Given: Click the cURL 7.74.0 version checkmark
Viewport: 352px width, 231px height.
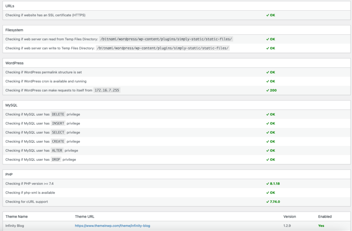Looking at the screenshot, I should (267, 202).
